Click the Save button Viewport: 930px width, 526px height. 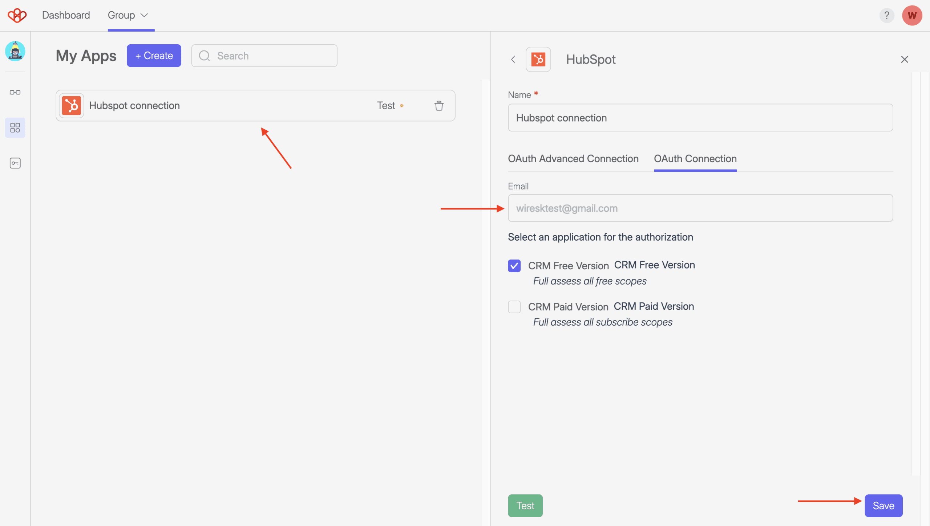pyautogui.click(x=883, y=505)
